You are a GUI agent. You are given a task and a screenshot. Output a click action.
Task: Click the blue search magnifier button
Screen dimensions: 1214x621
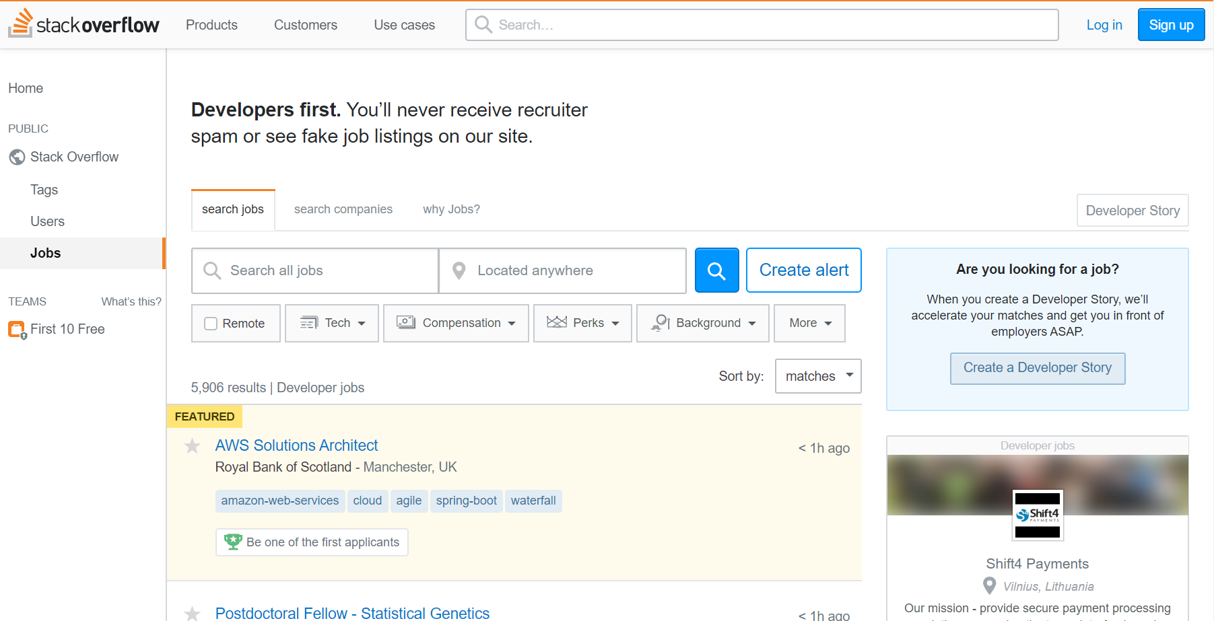coord(716,270)
